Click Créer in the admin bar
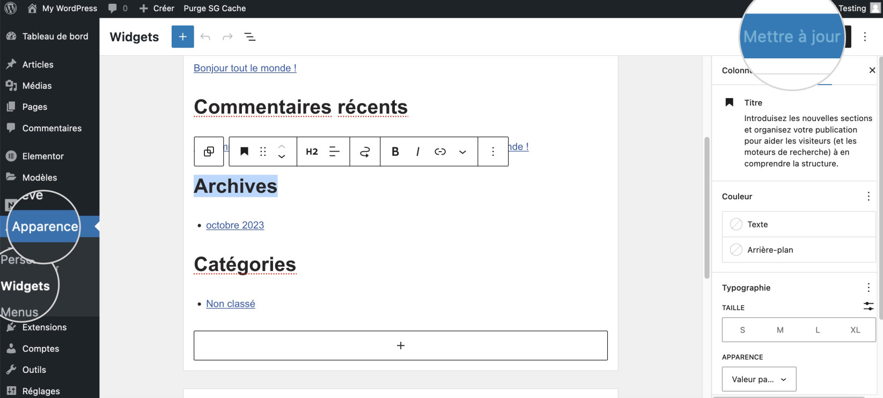Viewport: 883px width, 398px height. 157,8
